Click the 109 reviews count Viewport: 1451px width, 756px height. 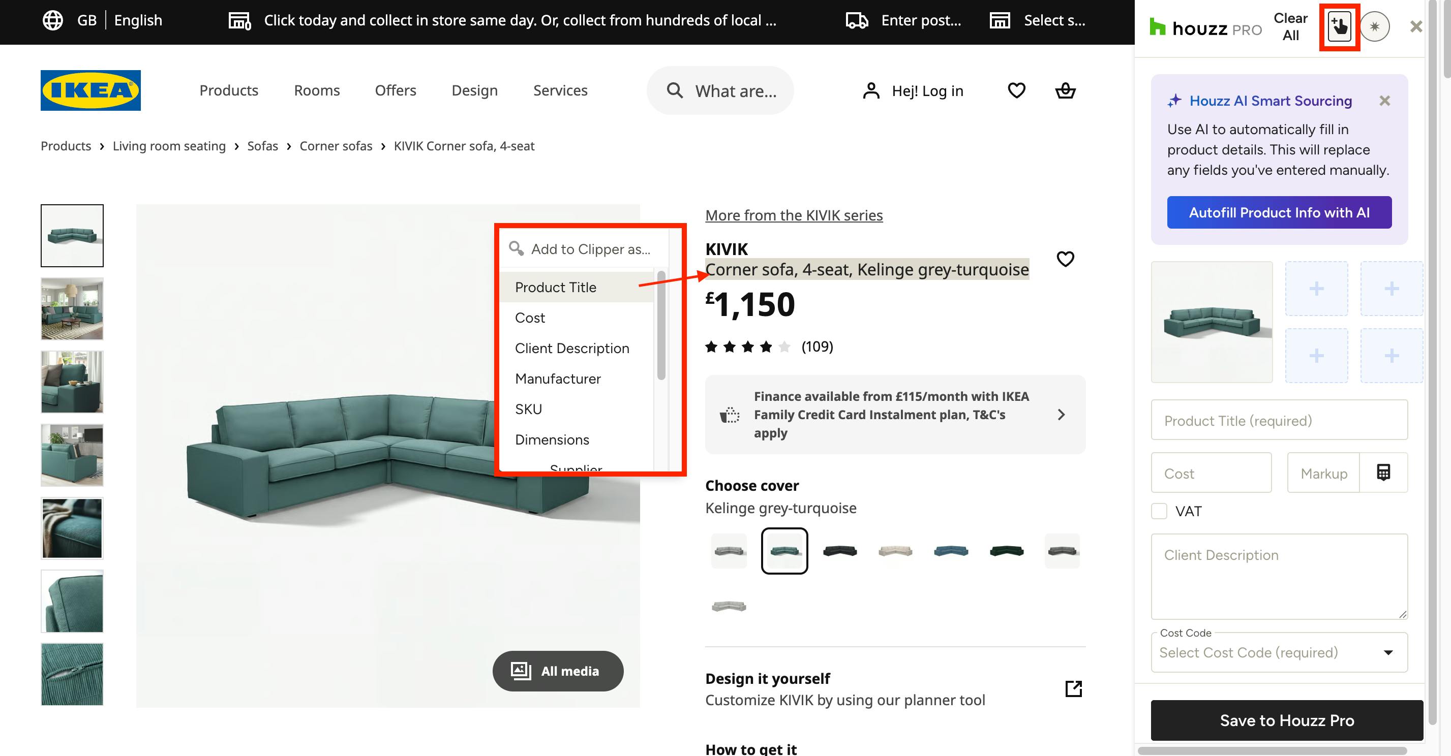click(817, 346)
